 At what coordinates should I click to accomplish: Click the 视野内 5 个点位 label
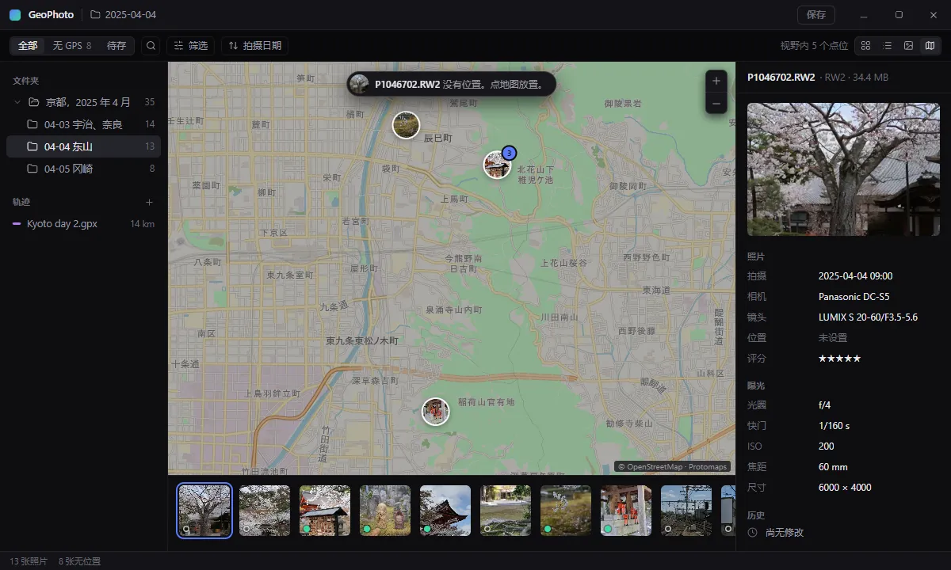814,46
